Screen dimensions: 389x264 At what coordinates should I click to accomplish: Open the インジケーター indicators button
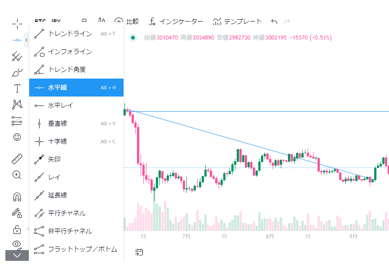[x=176, y=21]
